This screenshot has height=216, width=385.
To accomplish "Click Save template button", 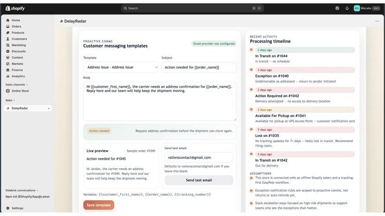I will pos(99,205).
